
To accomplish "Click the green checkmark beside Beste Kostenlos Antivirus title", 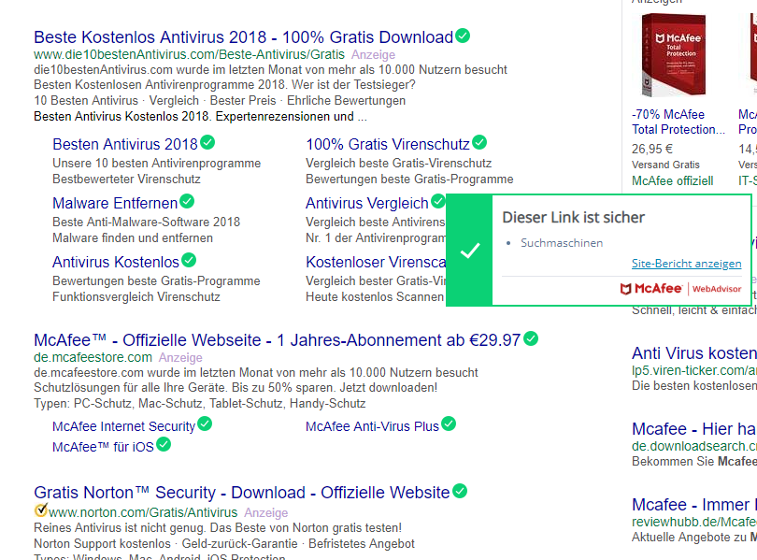I will point(463,36).
